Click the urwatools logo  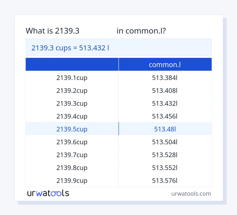click(x=48, y=193)
